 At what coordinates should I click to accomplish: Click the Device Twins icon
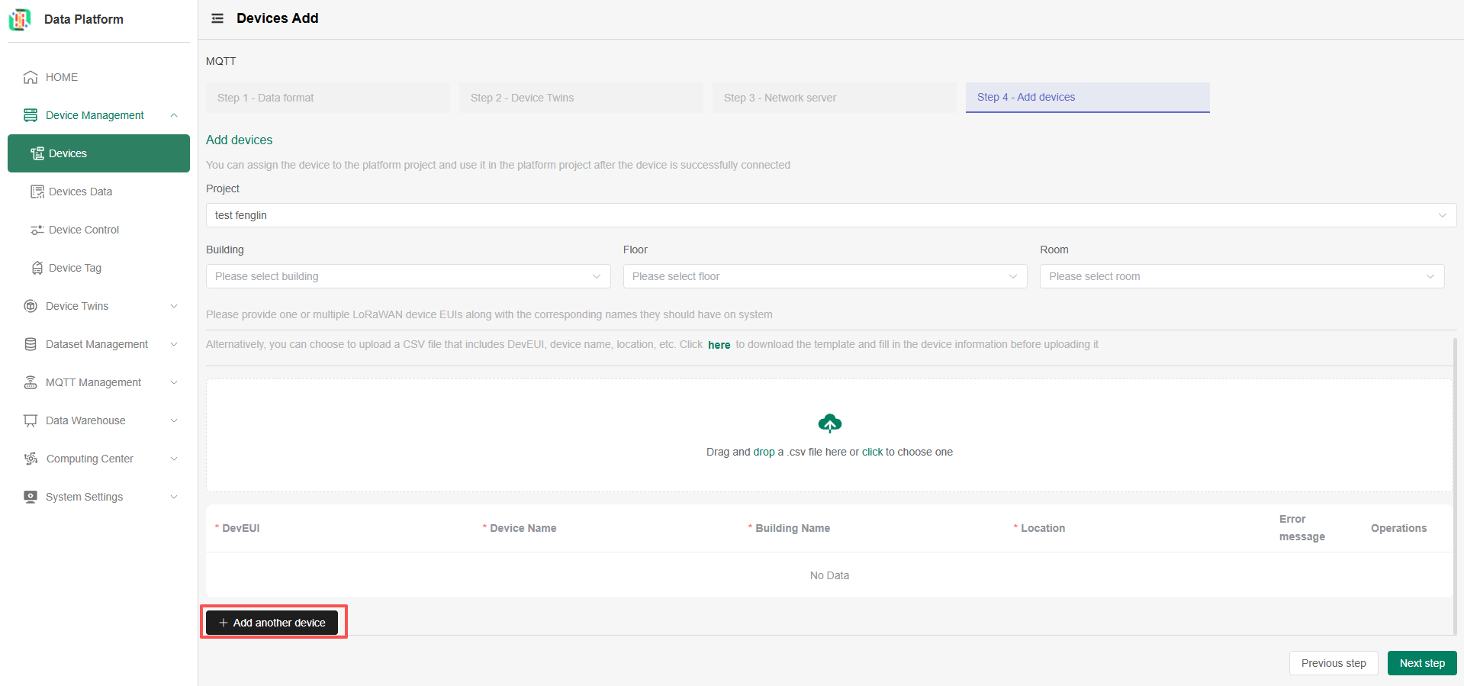[x=31, y=306]
